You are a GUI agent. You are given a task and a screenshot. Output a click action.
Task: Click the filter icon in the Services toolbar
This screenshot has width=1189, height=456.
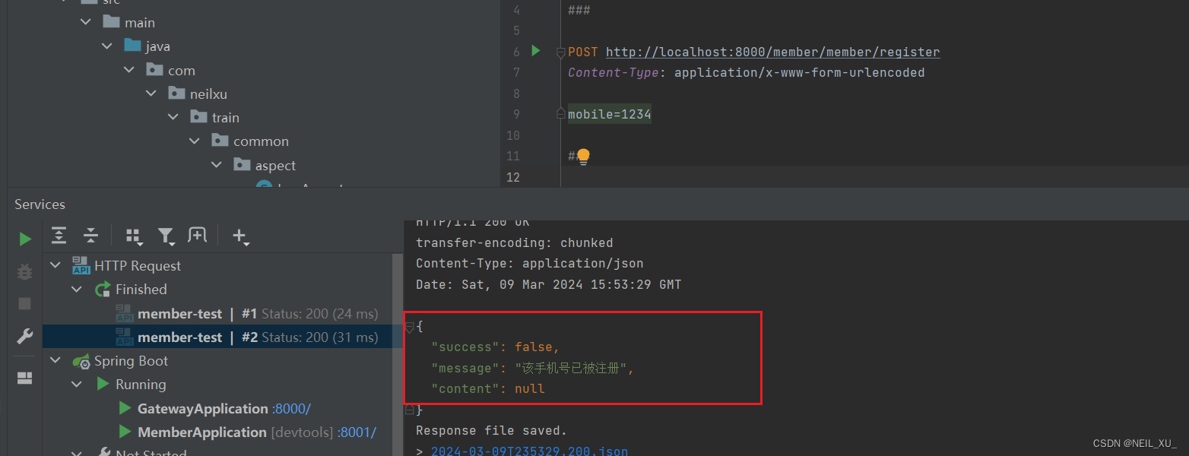coord(166,236)
